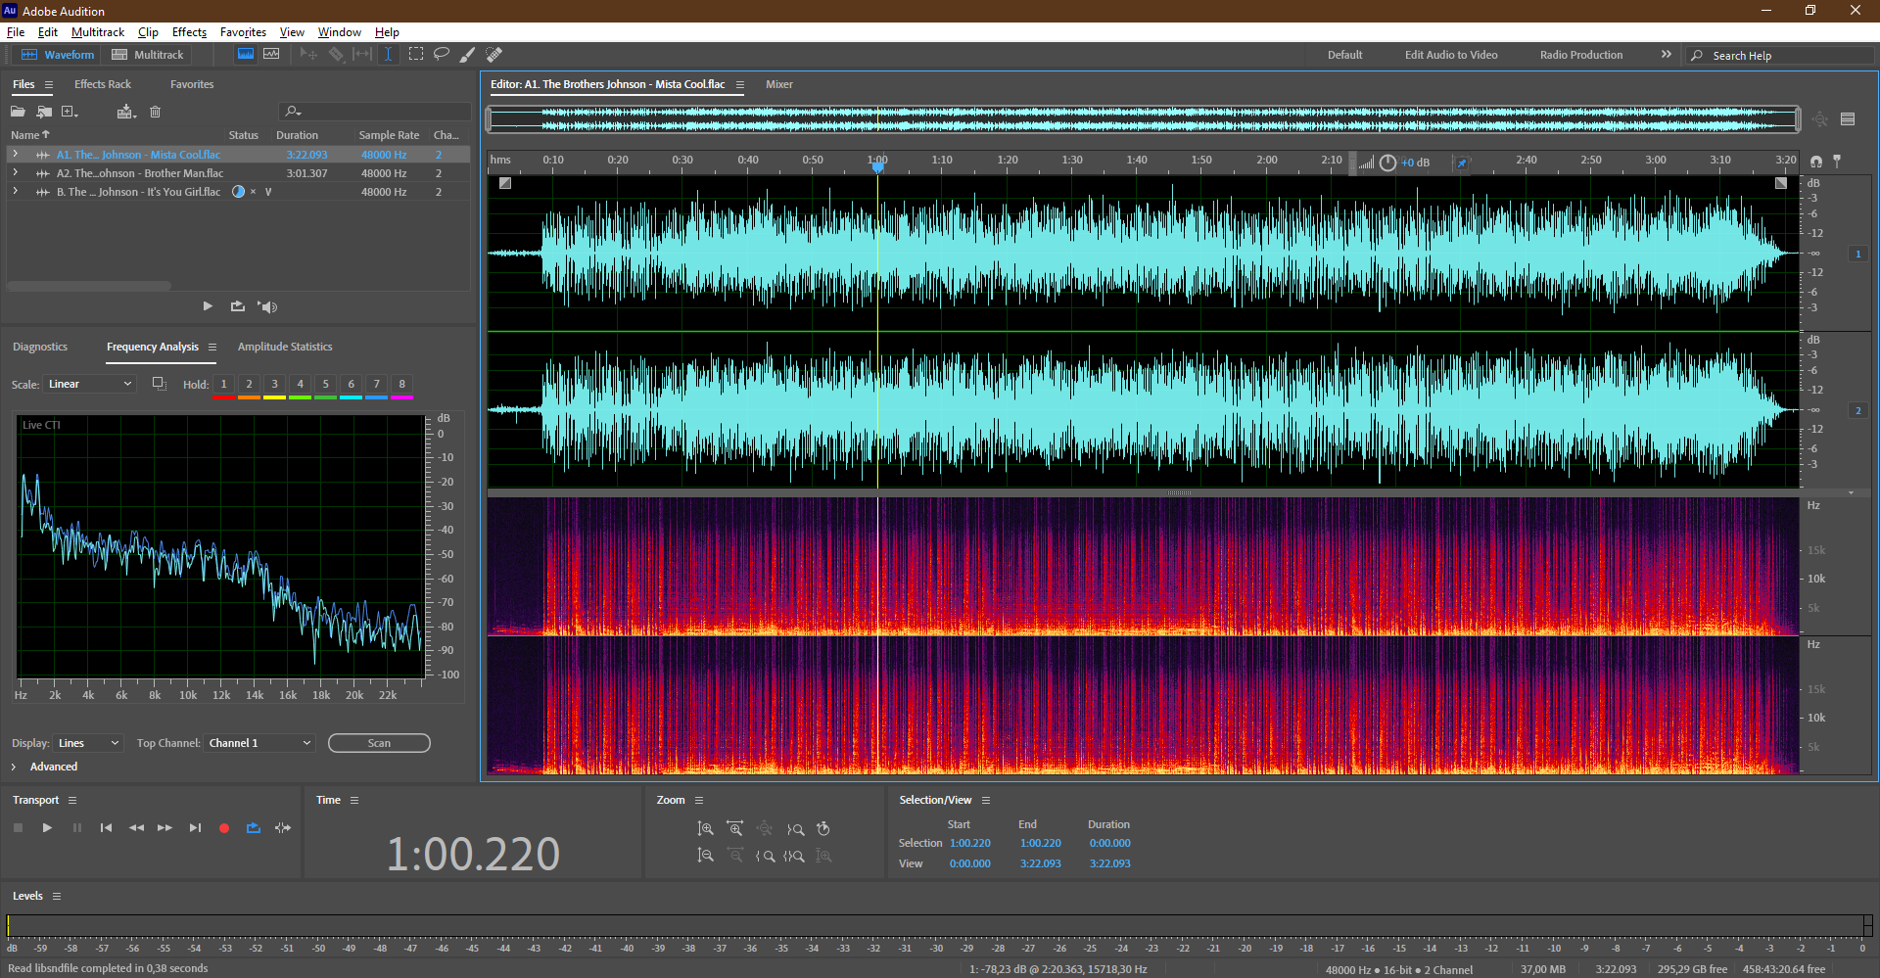
Task: Click the Rewind transport button
Action: [136, 828]
